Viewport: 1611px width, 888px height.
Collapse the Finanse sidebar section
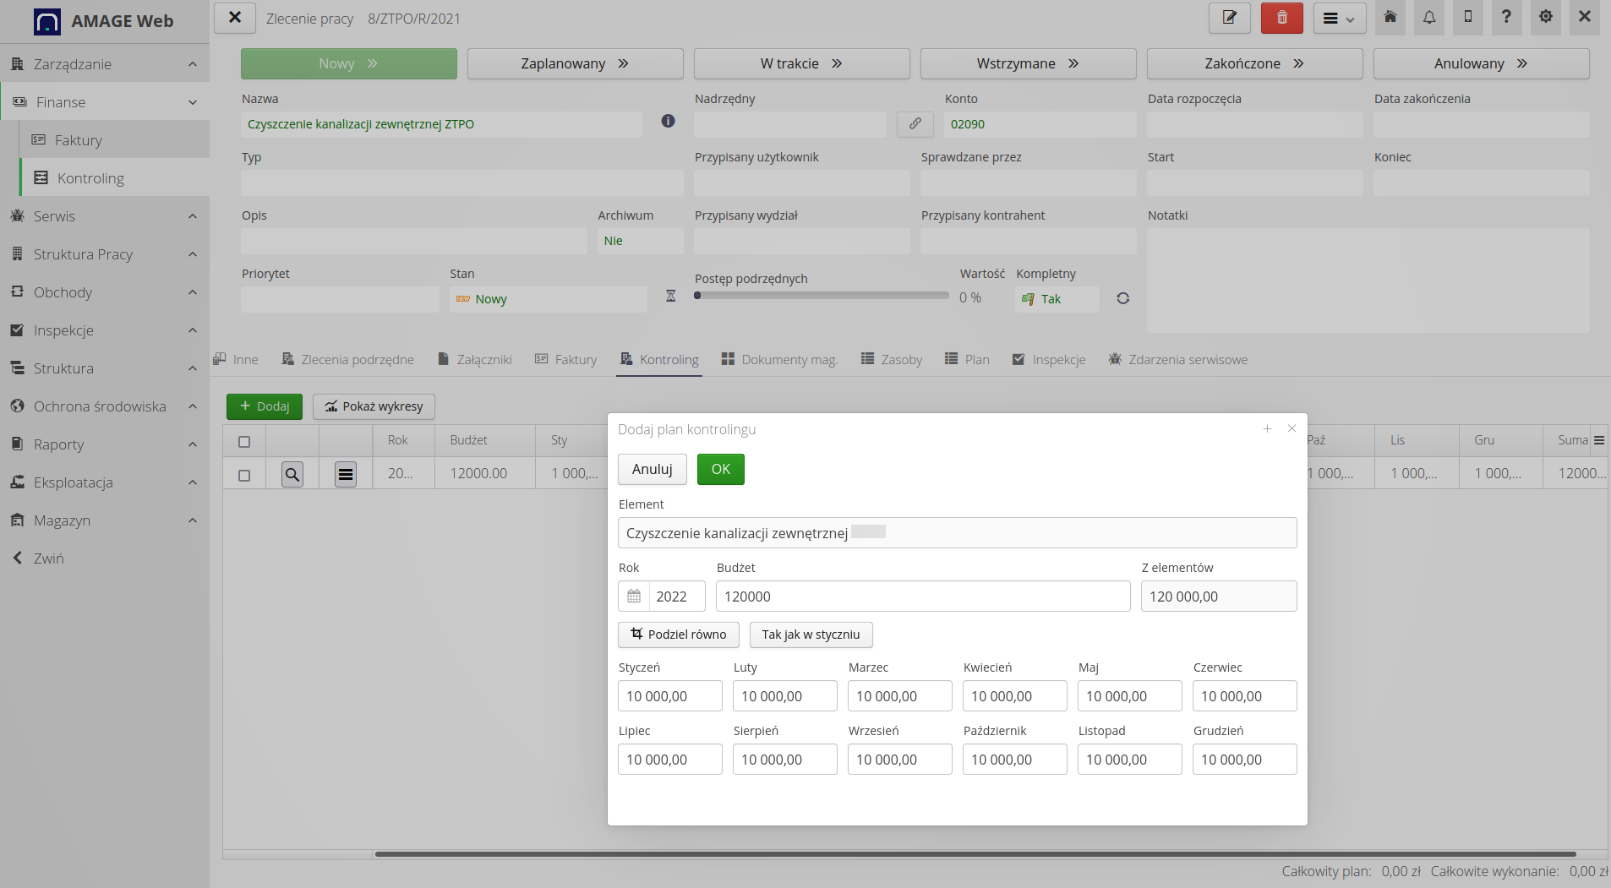coord(194,101)
